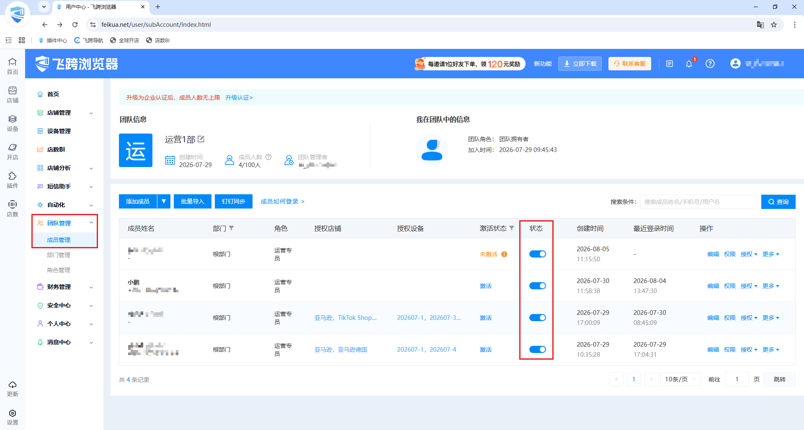Click the page number jump input
Viewport: 804px width, 430px height.
737,379
